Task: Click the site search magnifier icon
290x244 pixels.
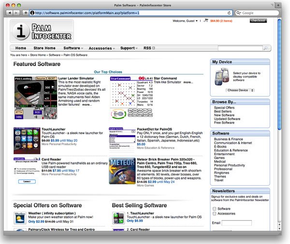Action: (265, 48)
